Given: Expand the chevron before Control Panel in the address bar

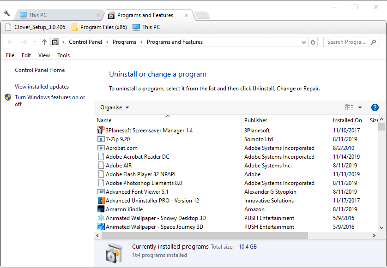Looking at the screenshot, I should pos(63,42).
